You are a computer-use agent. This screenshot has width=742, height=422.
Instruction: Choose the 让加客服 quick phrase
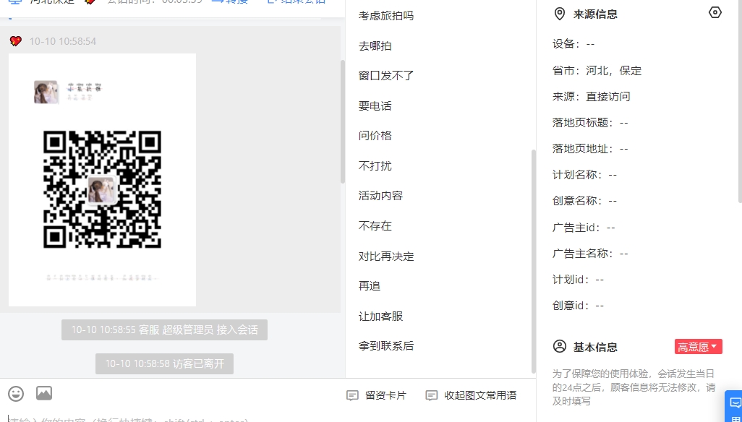(x=381, y=316)
